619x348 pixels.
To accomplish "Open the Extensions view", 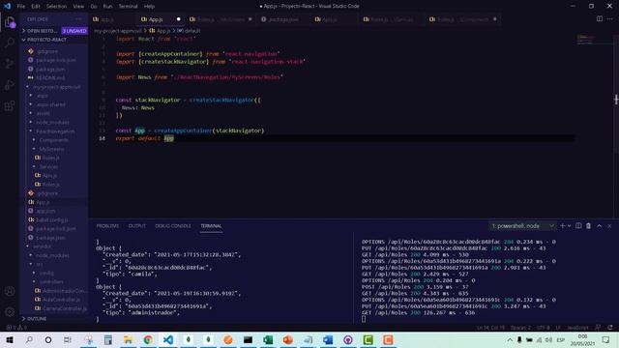I will pyautogui.click(x=10, y=105).
